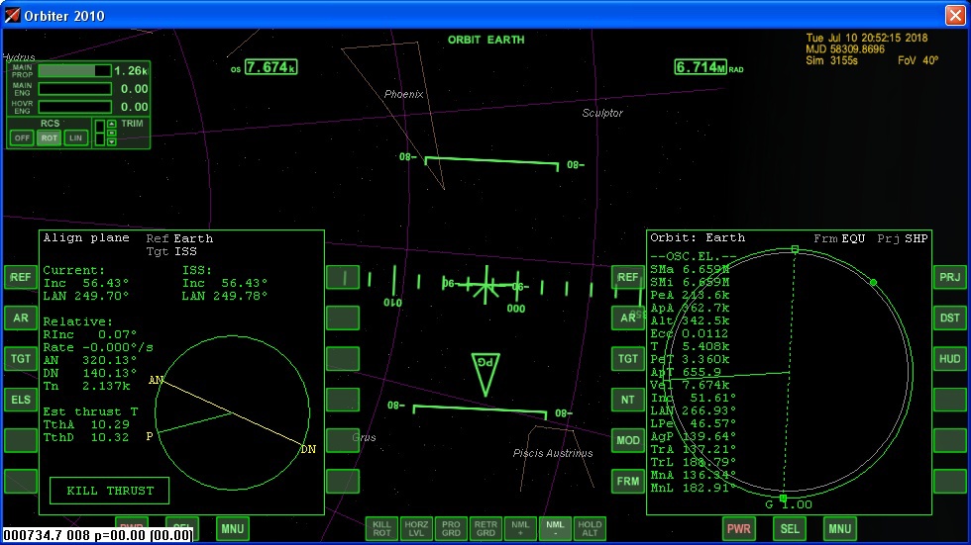Click the MJD 58309.8696 date text
This screenshot has width=971, height=545.
[x=844, y=48]
